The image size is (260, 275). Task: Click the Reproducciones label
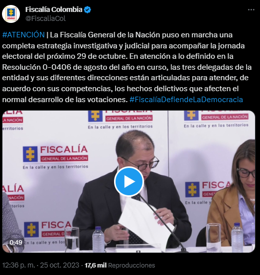(131, 266)
